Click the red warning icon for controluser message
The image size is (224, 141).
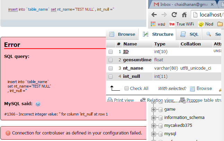click(8, 133)
